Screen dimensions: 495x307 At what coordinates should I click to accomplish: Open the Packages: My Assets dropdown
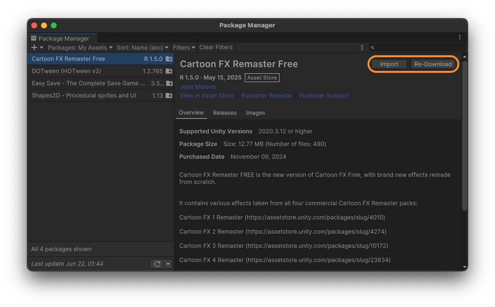[x=80, y=47]
